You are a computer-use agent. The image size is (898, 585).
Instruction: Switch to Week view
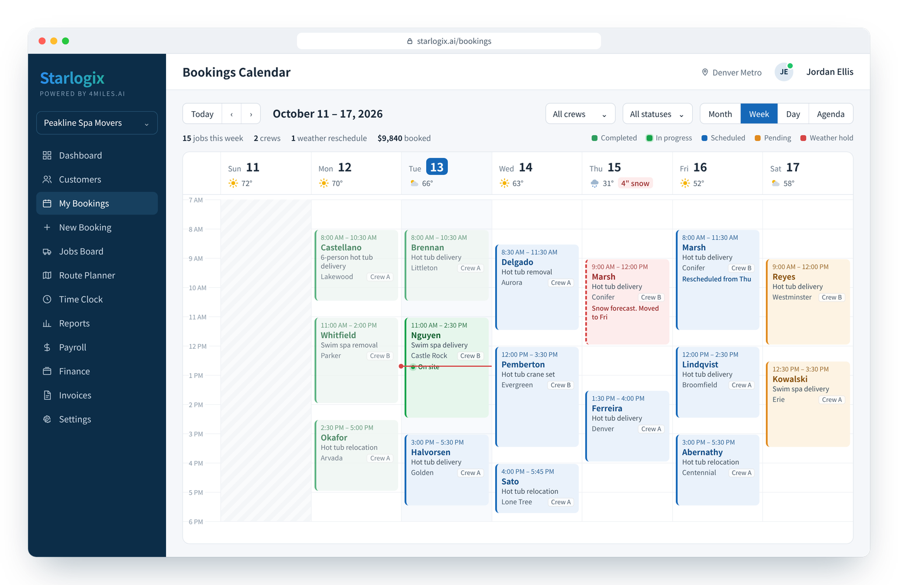759,114
